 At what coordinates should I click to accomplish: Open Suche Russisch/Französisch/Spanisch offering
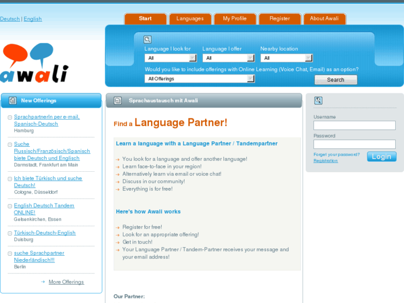(x=52, y=151)
